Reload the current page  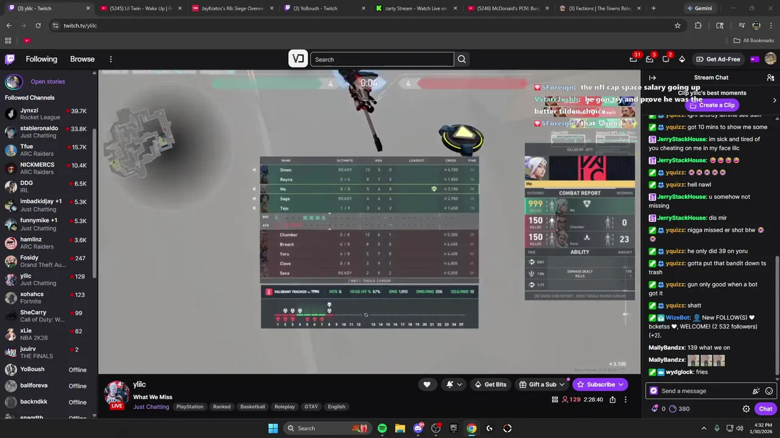coord(38,26)
